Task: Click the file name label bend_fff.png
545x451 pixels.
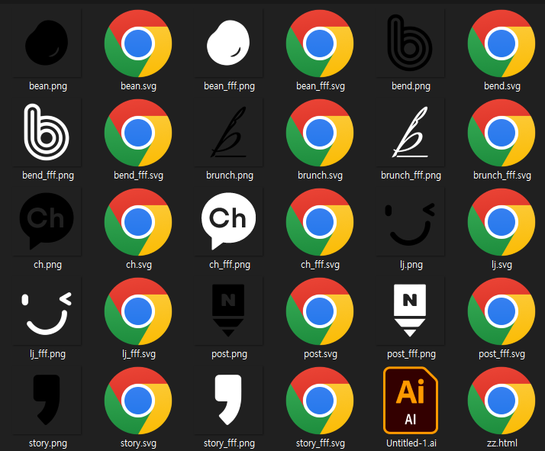Action: 48,175
